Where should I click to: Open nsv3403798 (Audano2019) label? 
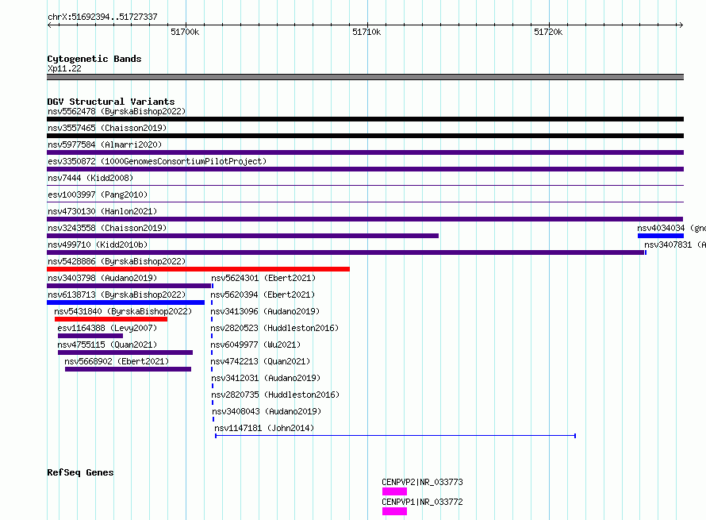pos(102,278)
